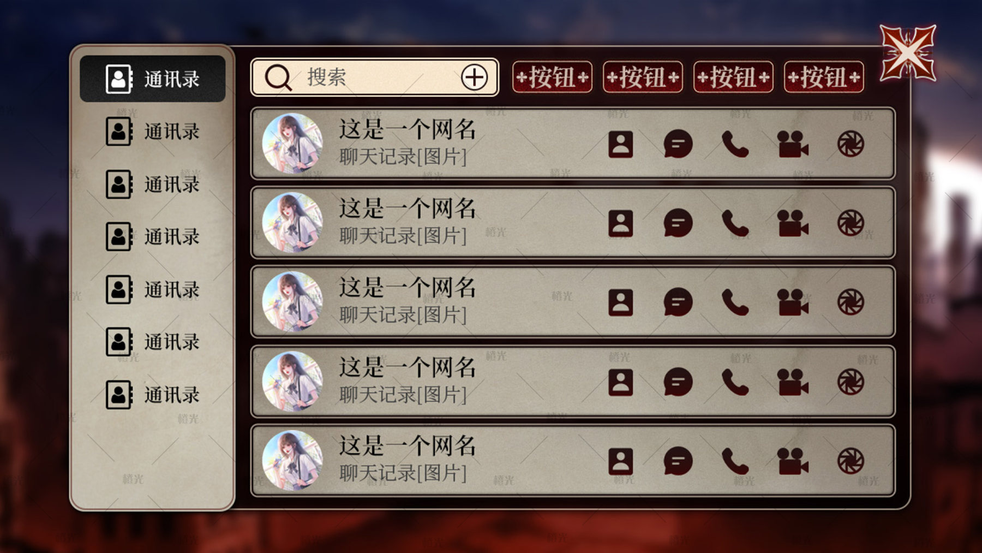Open profile card icon in first contact row
The height and width of the screenshot is (553, 982).
tap(620, 145)
